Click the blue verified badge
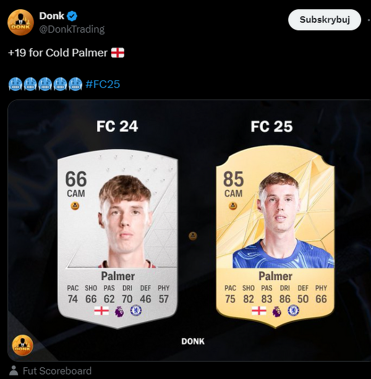The image size is (371, 379). [x=72, y=16]
